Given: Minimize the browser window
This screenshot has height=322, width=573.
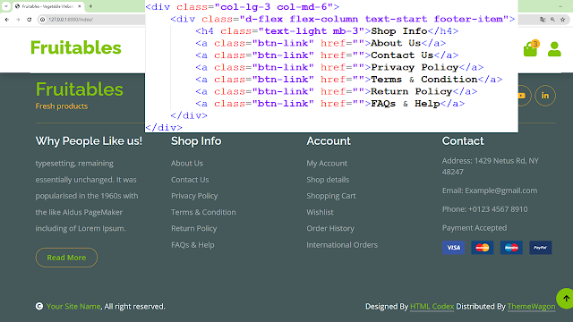Looking at the screenshot, I should point(560,6).
